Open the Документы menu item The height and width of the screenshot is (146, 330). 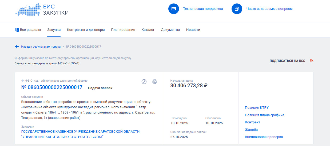170,30
